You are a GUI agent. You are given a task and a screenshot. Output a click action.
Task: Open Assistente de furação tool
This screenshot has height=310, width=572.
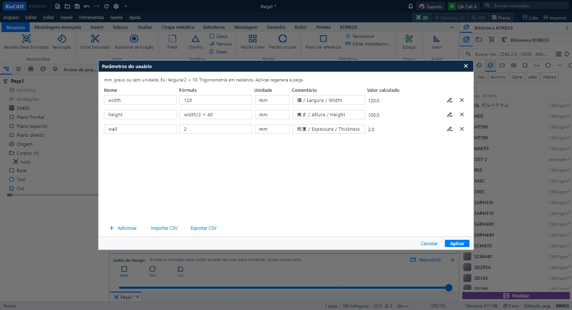click(134, 42)
